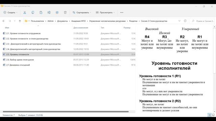The height and width of the screenshot is (121, 216).
Task: Open the three-dots more options menu
Action: click(122, 12)
